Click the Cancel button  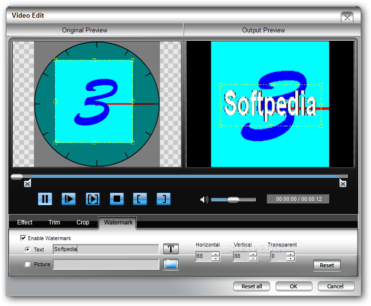[x=336, y=286]
